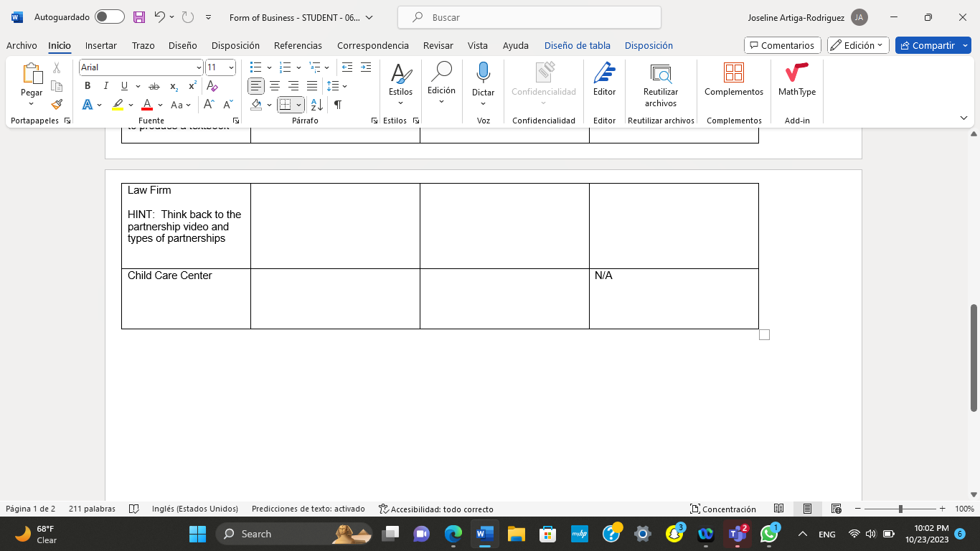Open Snapchat from taskbar
Image resolution: width=980 pixels, height=551 pixels.
click(674, 534)
